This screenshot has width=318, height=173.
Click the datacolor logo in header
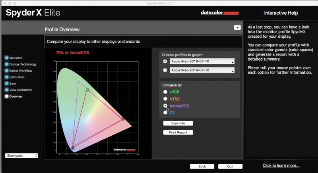(x=220, y=13)
